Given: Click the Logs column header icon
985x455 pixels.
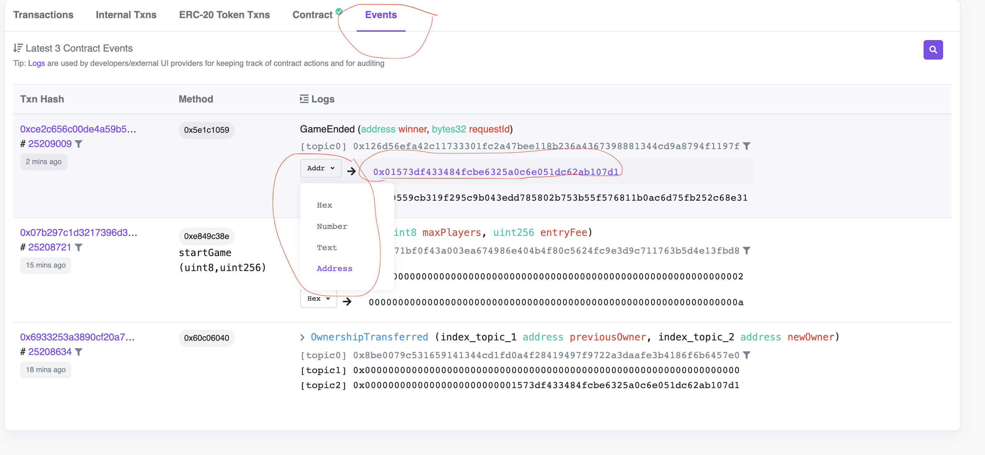Looking at the screenshot, I should pyautogui.click(x=304, y=99).
